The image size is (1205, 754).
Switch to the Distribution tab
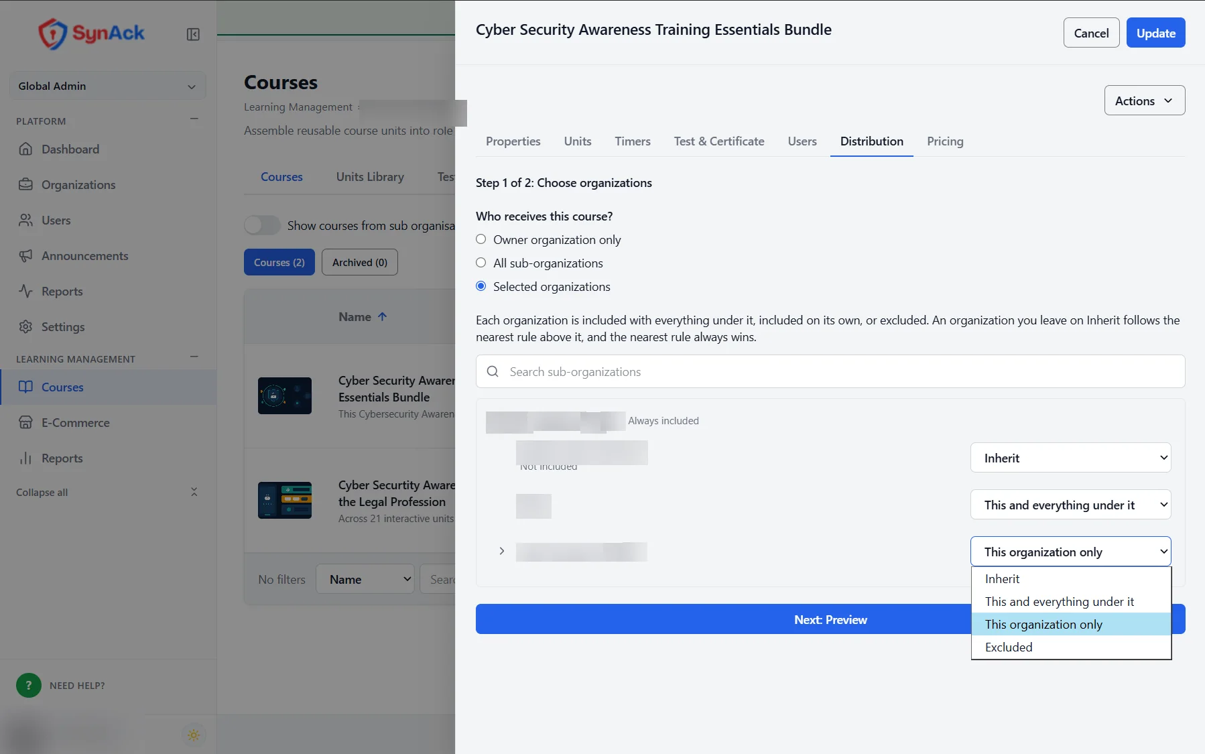(871, 141)
